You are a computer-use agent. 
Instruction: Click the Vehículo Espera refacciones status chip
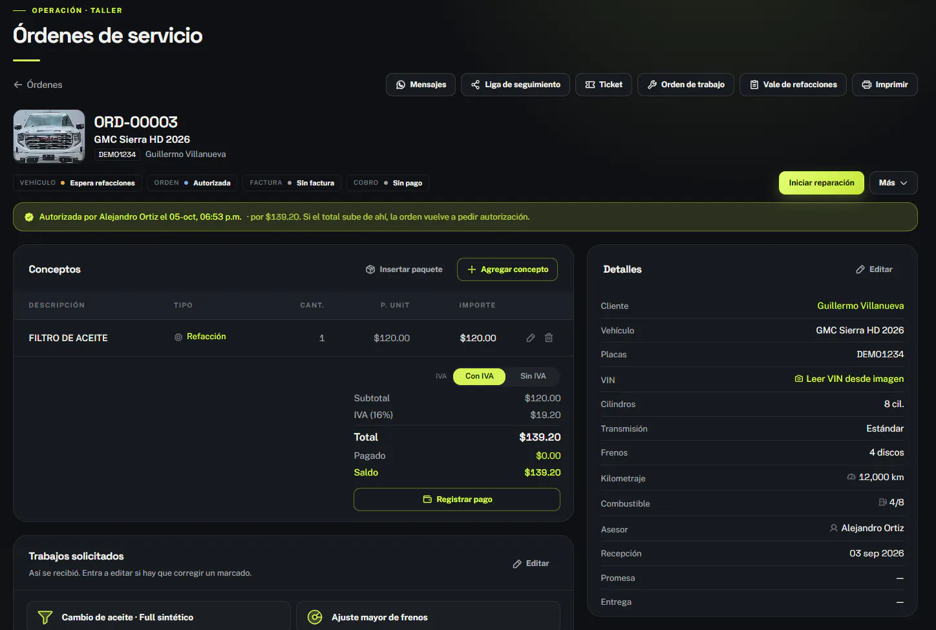point(78,183)
